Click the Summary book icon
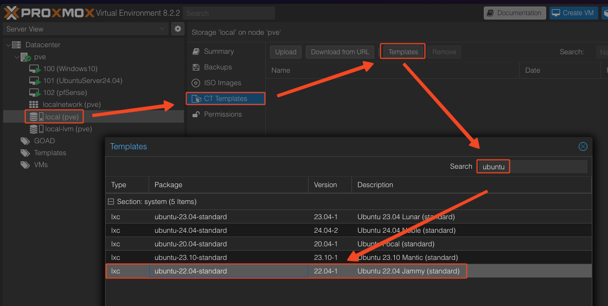This screenshot has width=608, height=306. click(x=196, y=51)
